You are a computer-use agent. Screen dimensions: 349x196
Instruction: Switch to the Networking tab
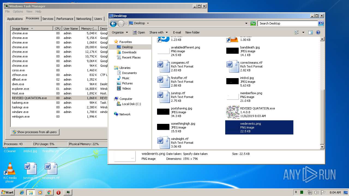coord(84,19)
